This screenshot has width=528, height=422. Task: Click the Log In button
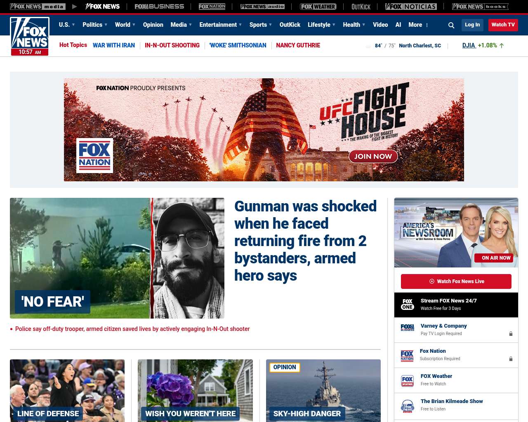[x=472, y=25]
